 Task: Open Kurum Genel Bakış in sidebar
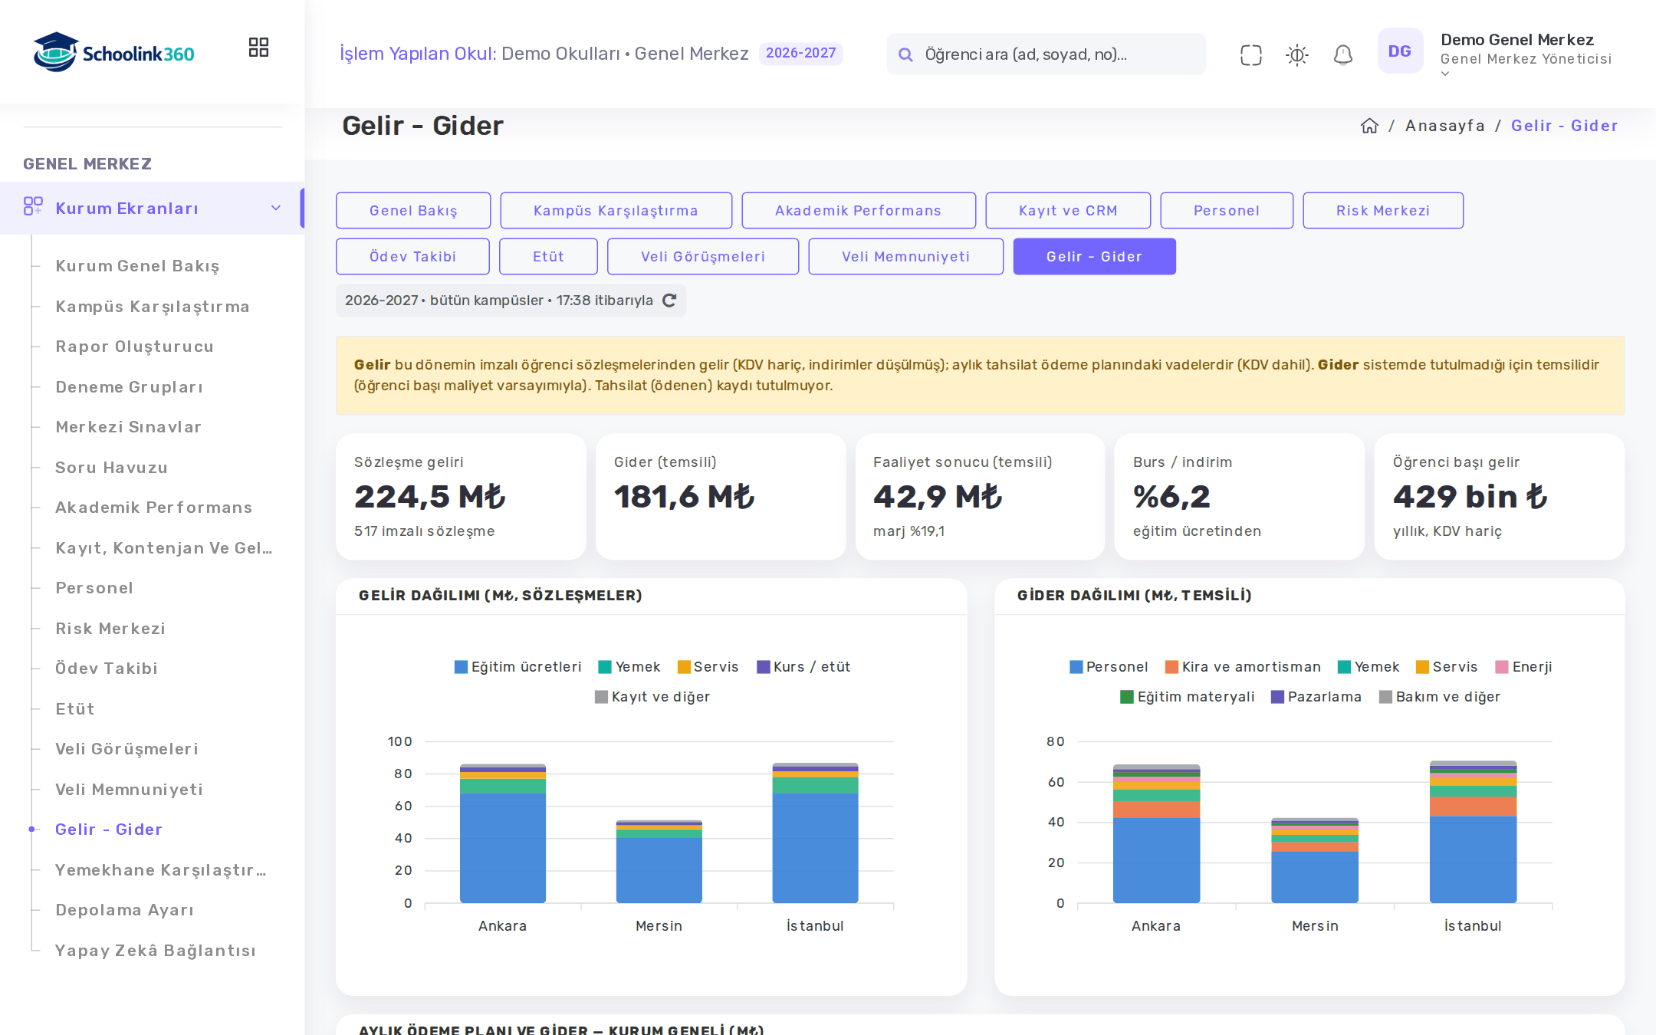point(137,266)
